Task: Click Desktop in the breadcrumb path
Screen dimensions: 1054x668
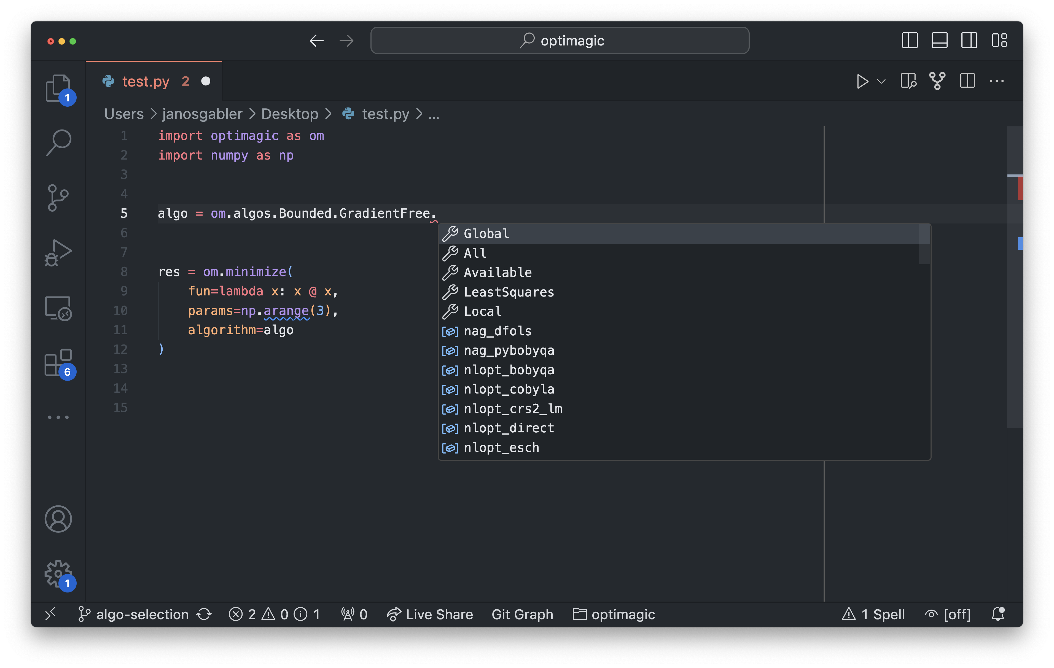Action: [290, 114]
